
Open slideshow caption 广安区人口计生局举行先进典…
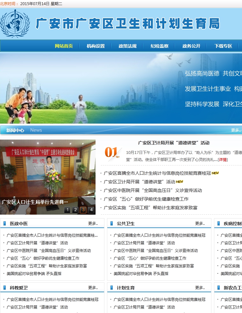click(35, 202)
